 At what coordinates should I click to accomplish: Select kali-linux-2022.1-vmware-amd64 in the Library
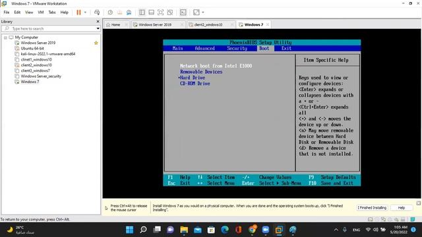pyautogui.click(x=48, y=54)
